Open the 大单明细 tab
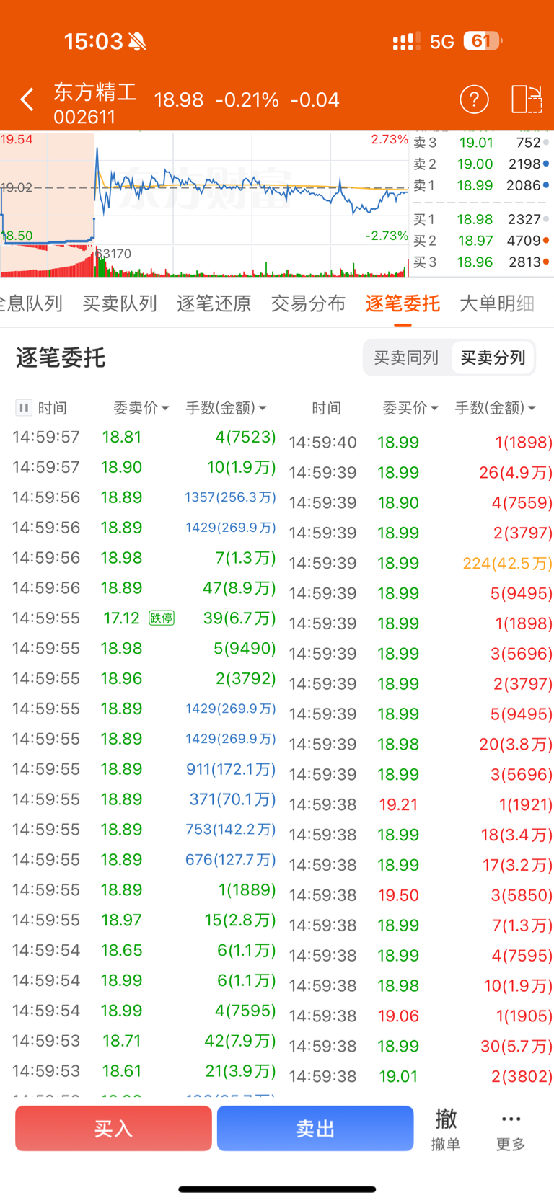Screen dimensions: 554x1203 497,303
